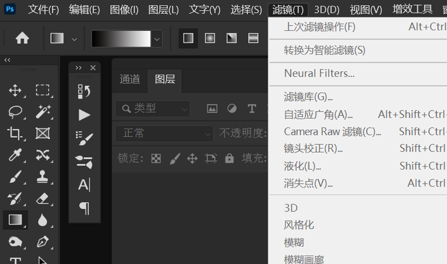Viewport: 447px width, 264px height.
Task: Choose the Reflected gradient style
Action: tap(253, 38)
